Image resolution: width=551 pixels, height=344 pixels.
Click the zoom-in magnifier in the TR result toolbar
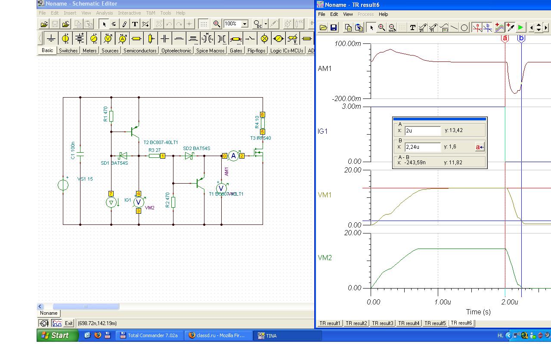tap(381, 28)
